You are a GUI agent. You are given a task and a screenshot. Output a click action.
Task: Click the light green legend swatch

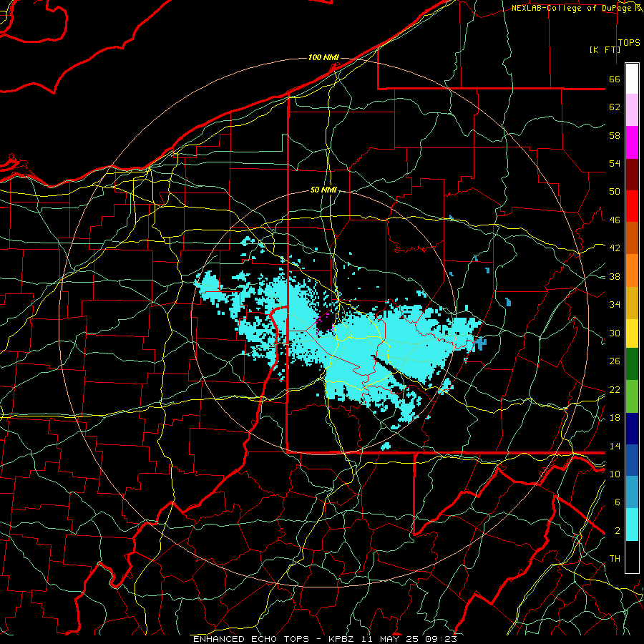tap(632, 396)
